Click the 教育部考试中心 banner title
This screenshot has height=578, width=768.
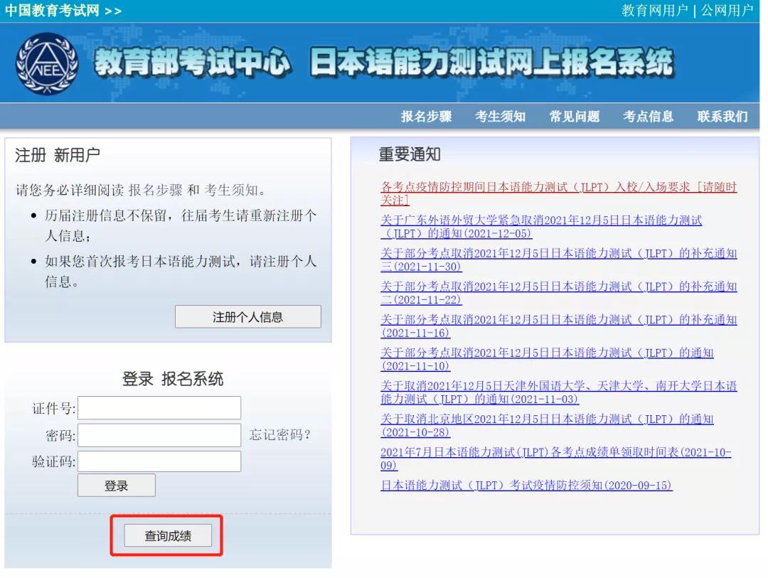[x=193, y=63]
